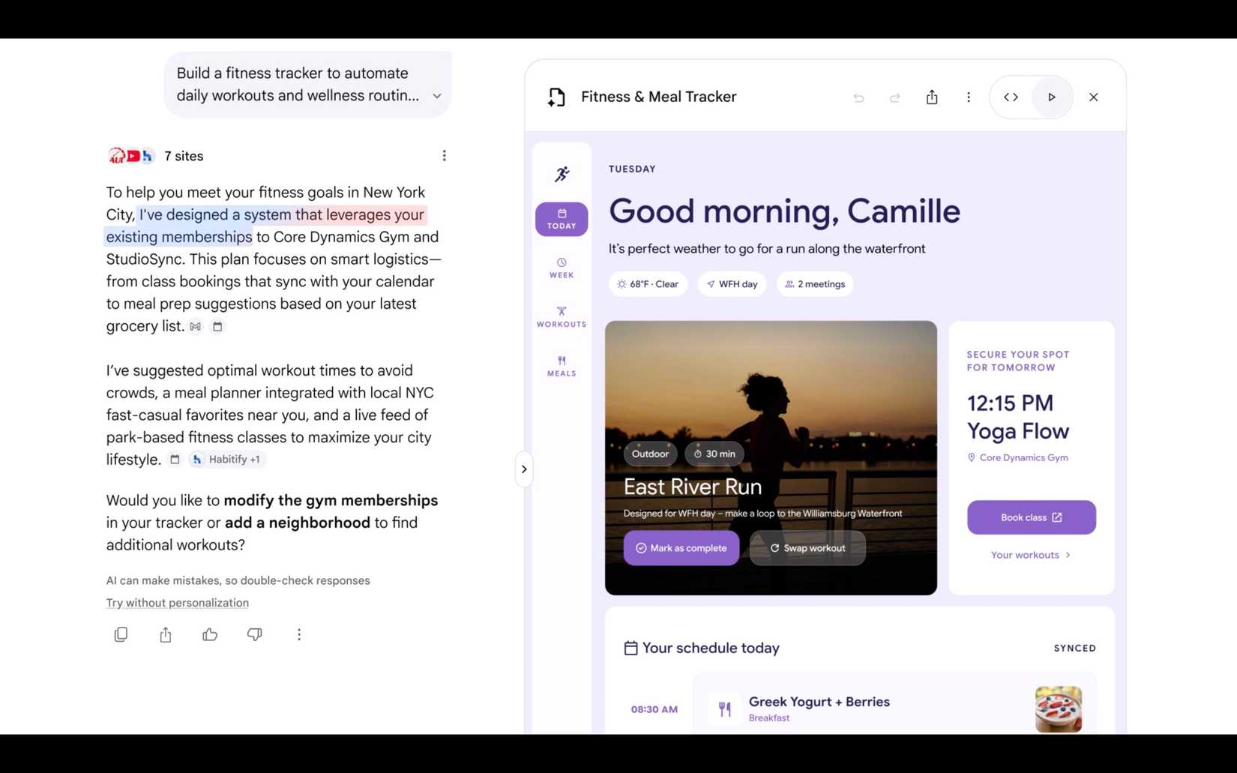Undo the last canvas change

pos(858,97)
